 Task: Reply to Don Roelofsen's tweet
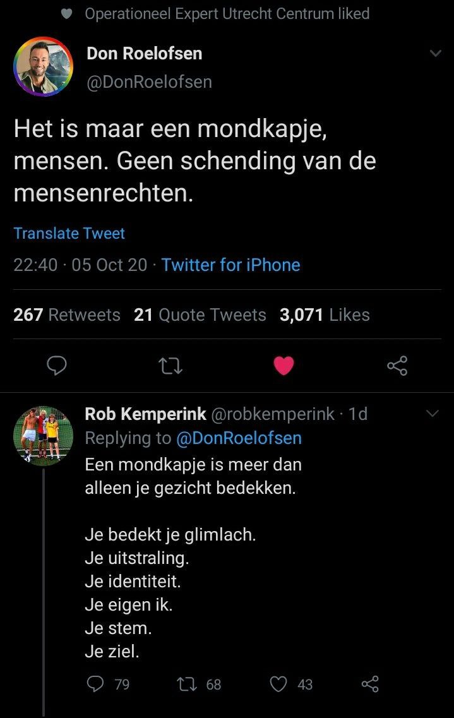tap(57, 365)
